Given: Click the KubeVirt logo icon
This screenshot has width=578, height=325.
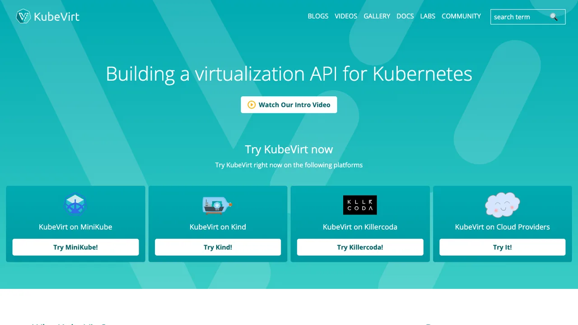Looking at the screenshot, I should coord(23,16).
